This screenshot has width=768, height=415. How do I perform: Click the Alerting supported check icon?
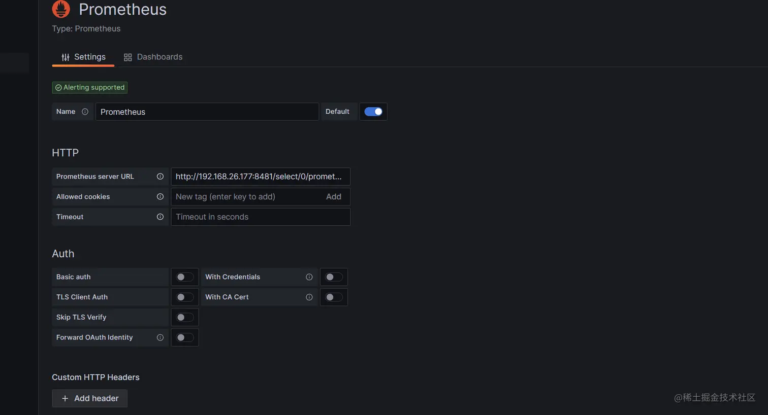tap(58, 88)
